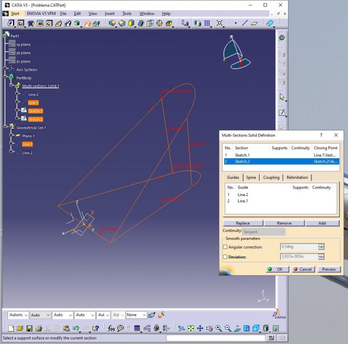Viewport: 348px width, 344px height.
Task: Click the orange Multi-sections Solid icon
Action: [x=87, y=23]
